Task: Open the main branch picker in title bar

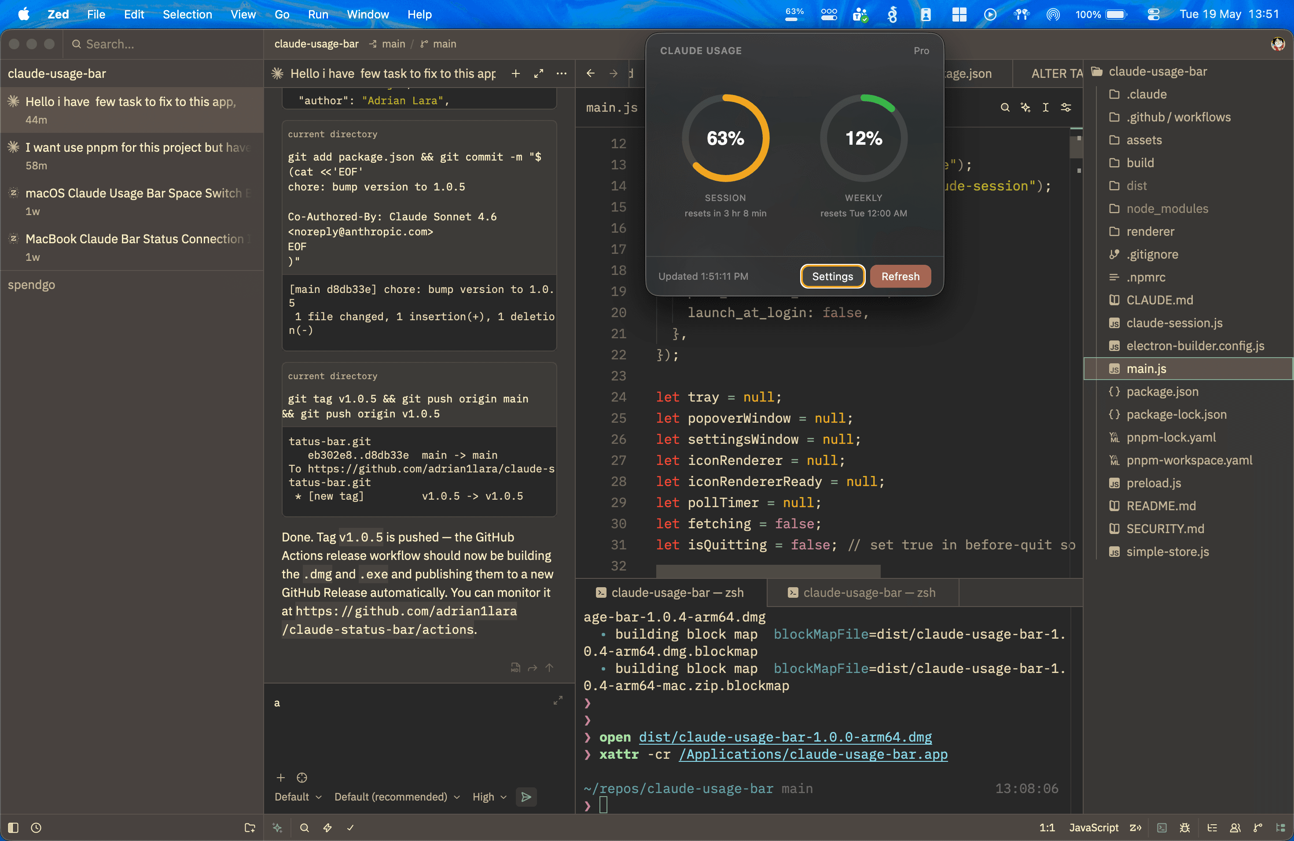Action: coord(438,44)
